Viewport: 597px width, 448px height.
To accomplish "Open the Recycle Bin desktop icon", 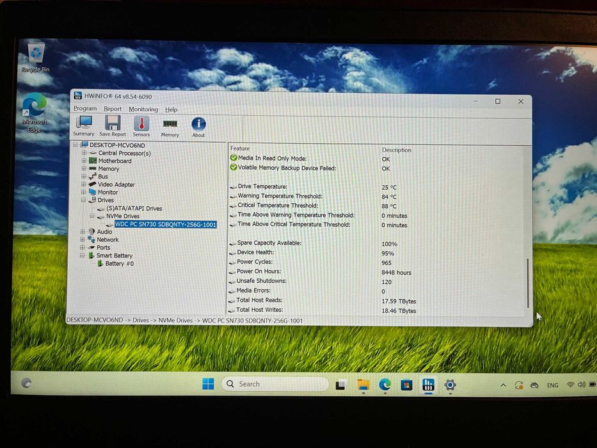I will click(35, 58).
